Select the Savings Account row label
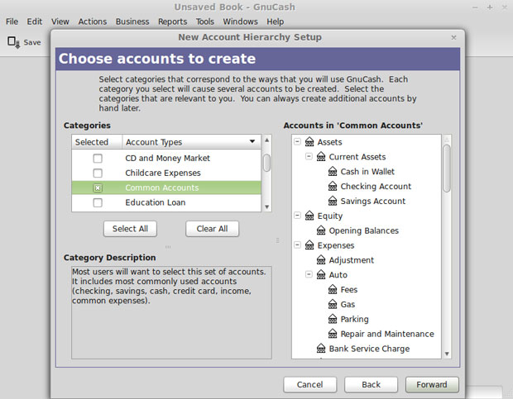This screenshot has width=513, height=399. tap(372, 201)
